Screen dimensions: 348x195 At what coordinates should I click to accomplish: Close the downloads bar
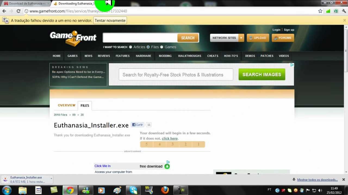click(343, 180)
